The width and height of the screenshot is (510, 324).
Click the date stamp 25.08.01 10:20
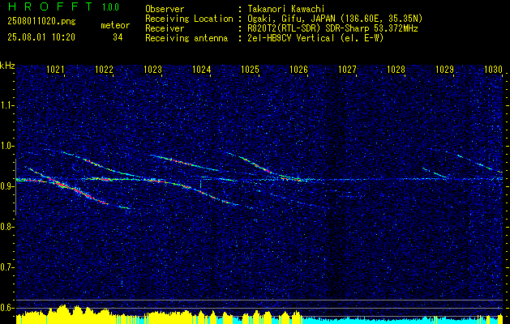click(x=41, y=37)
